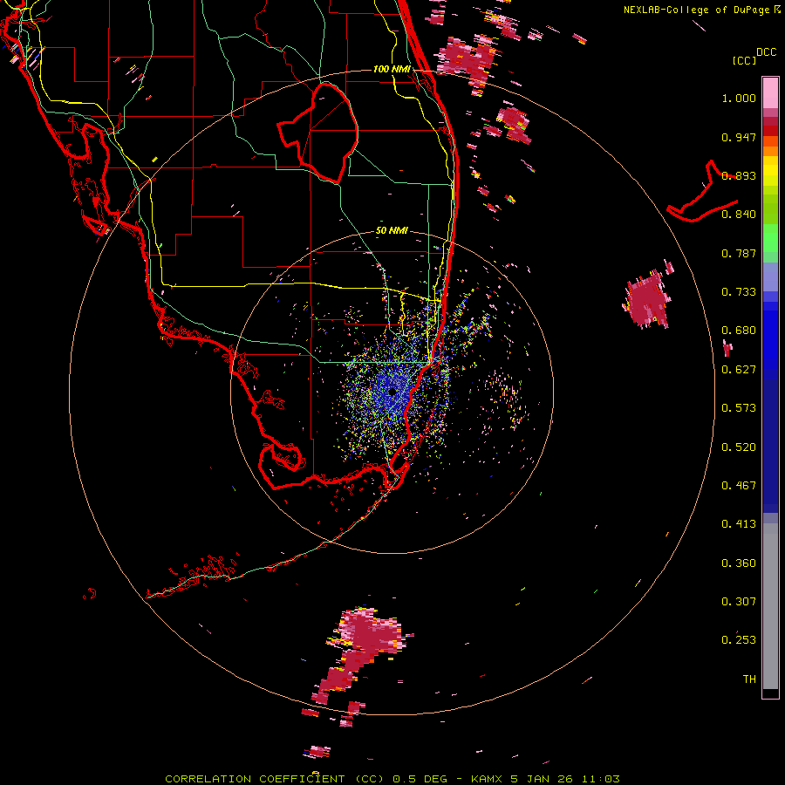Click the 0.307 scale value
The width and height of the screenshot is (785, 785).
point(739,602)
